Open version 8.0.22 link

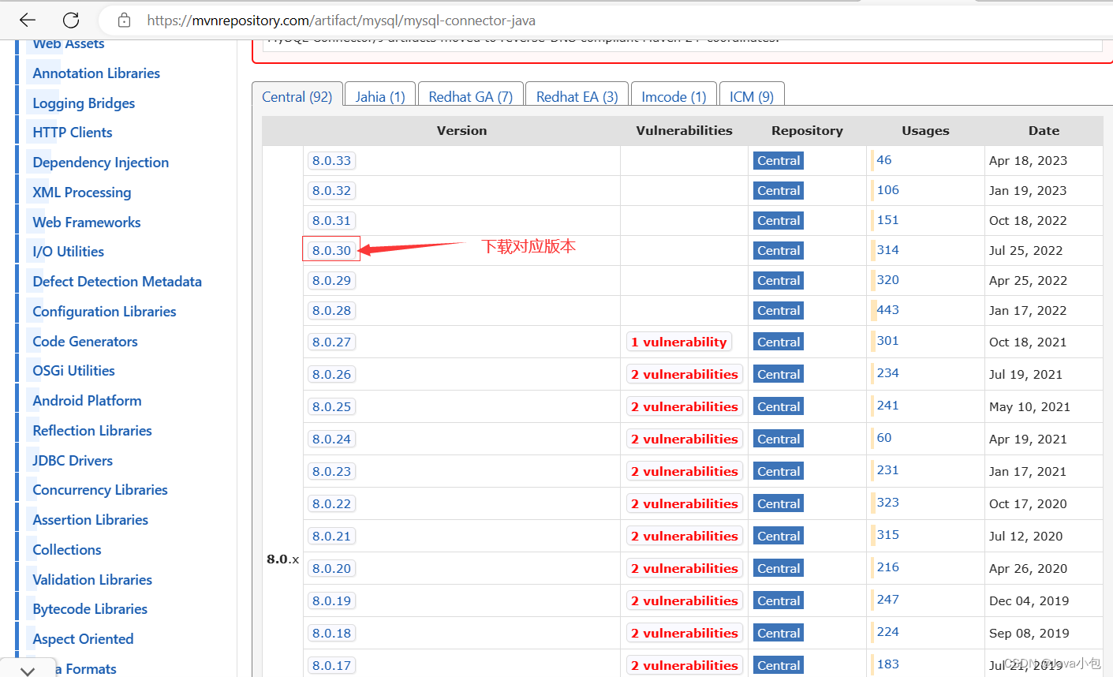(x=331, y=504)
